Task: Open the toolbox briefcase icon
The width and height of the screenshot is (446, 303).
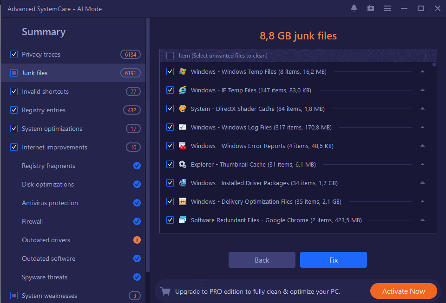Action: click(x=371, y=8)
